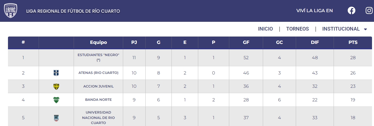Go to the Inicio menu item

pyautogui.click(x=265, y=29)
